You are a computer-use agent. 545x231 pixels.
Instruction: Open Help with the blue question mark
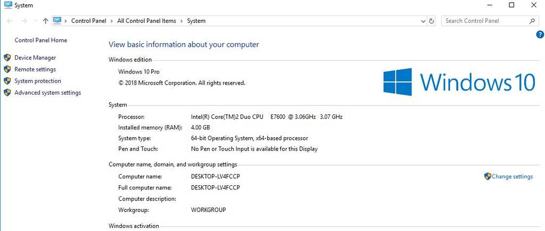540,35
